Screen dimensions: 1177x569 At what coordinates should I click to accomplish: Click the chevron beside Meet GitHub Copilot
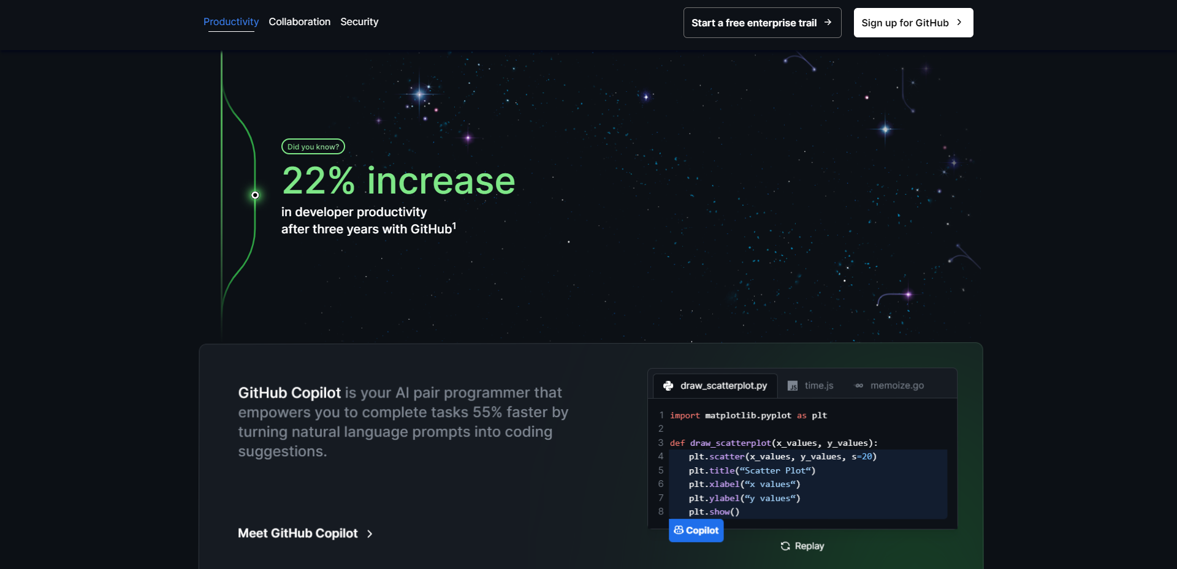[x=370, y=534]
